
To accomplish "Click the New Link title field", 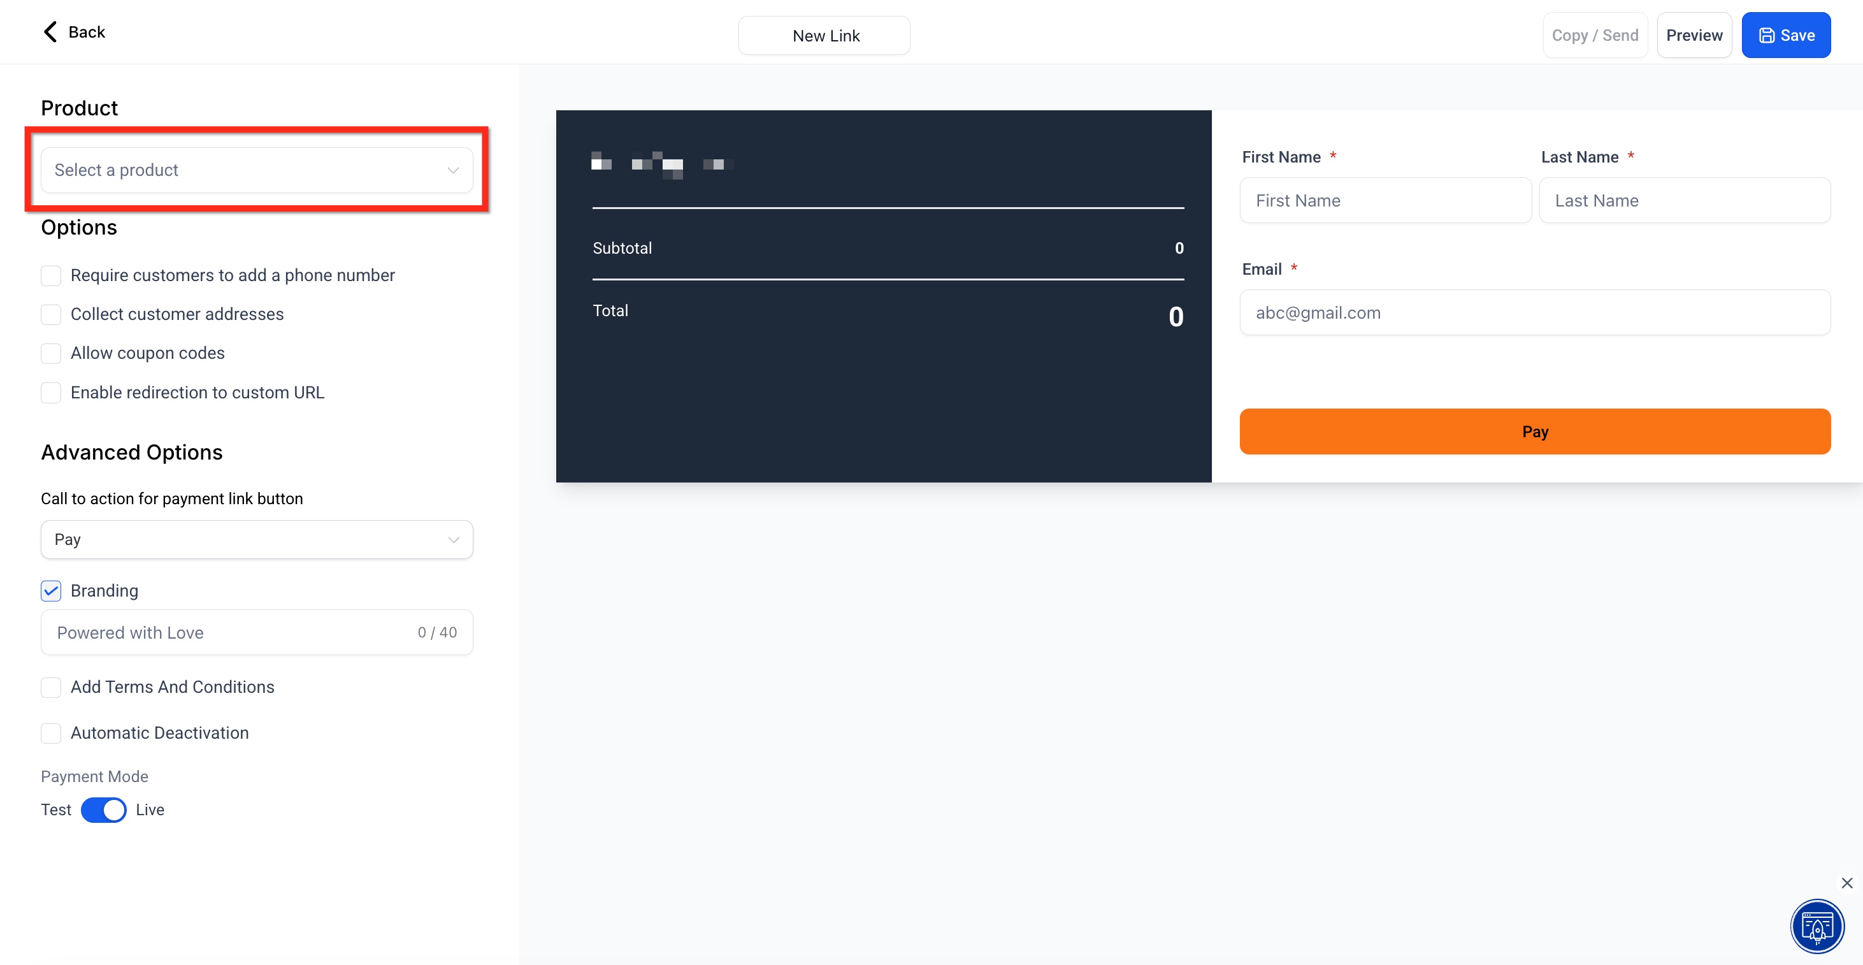I will [824, 36].
